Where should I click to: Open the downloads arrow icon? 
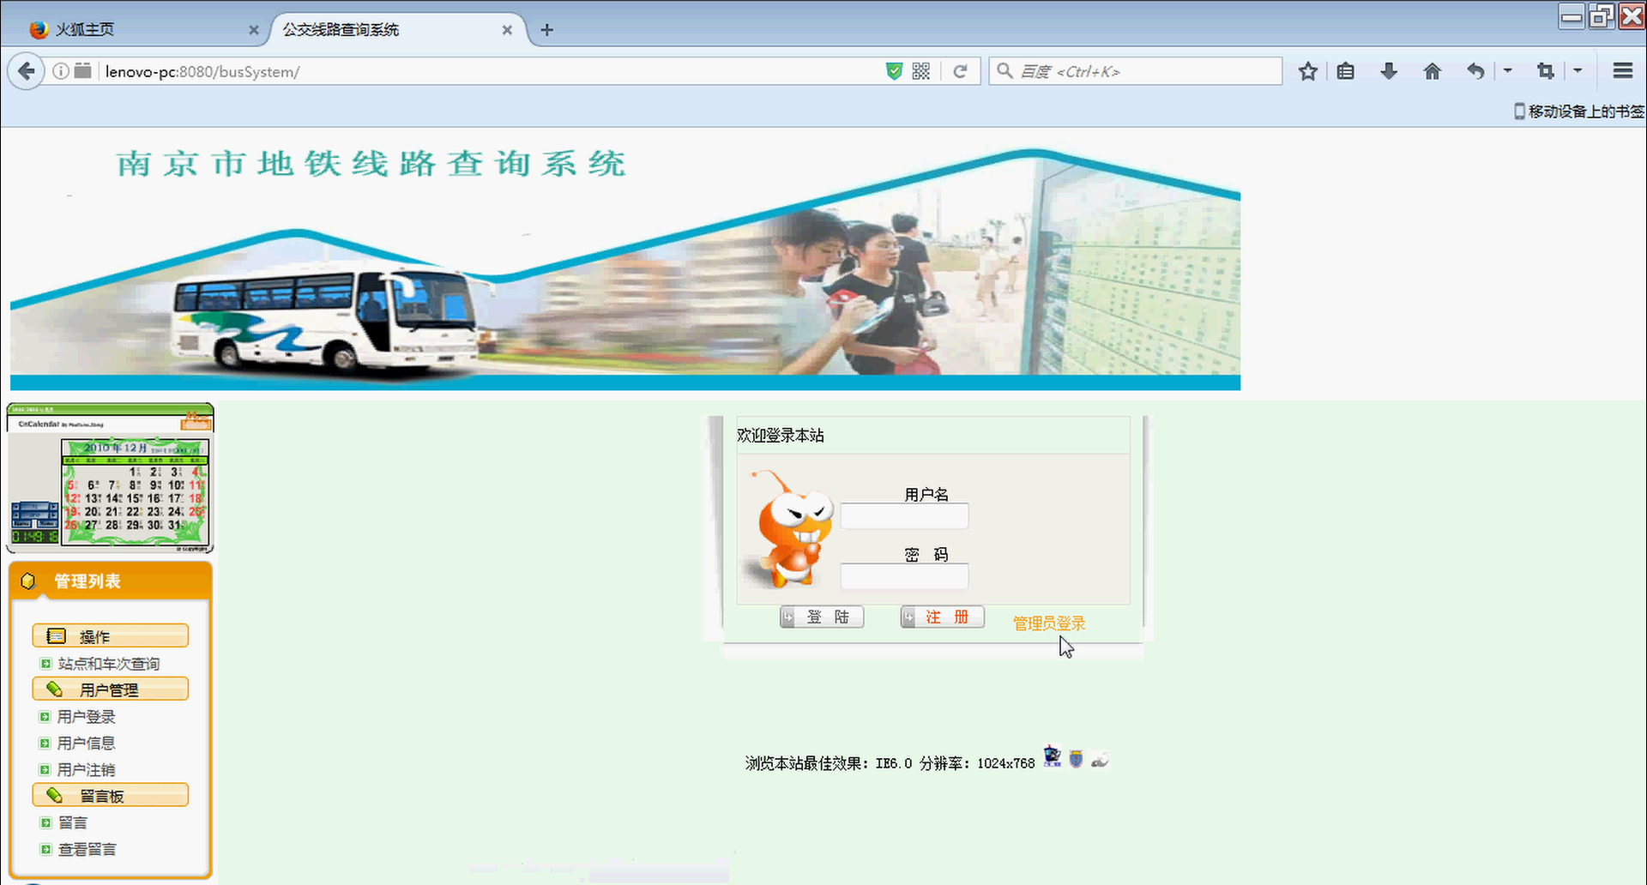pos(1390,71)
